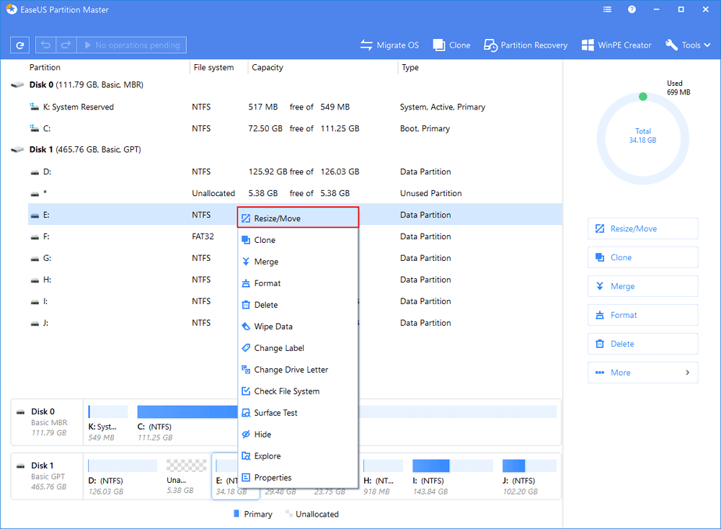Image resolution: width=721 pixels, height=529 pixels.
Task: Click the Merge button in right panel
Action: click(642, 286)
